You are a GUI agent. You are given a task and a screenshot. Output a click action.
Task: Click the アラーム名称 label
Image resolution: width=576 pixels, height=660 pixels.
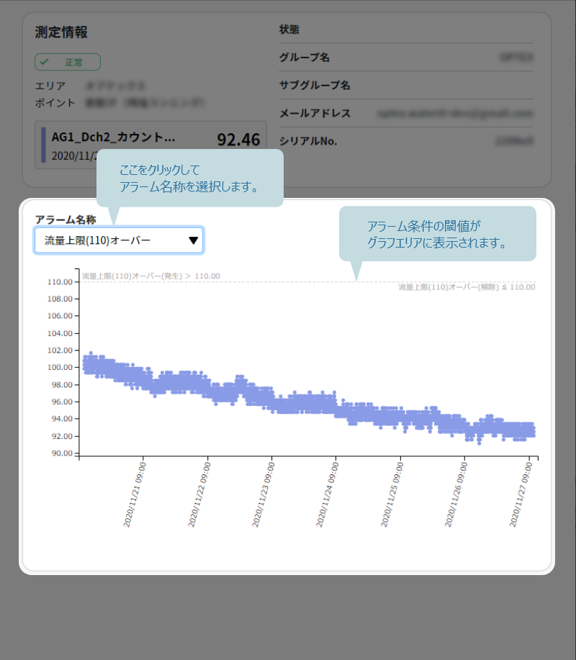click(x=66, y=220)
